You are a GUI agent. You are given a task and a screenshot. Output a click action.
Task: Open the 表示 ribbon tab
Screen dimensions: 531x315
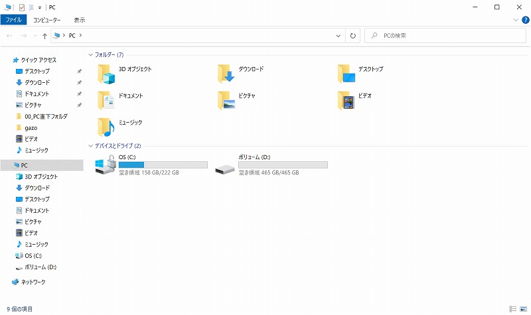pos(80,20)
